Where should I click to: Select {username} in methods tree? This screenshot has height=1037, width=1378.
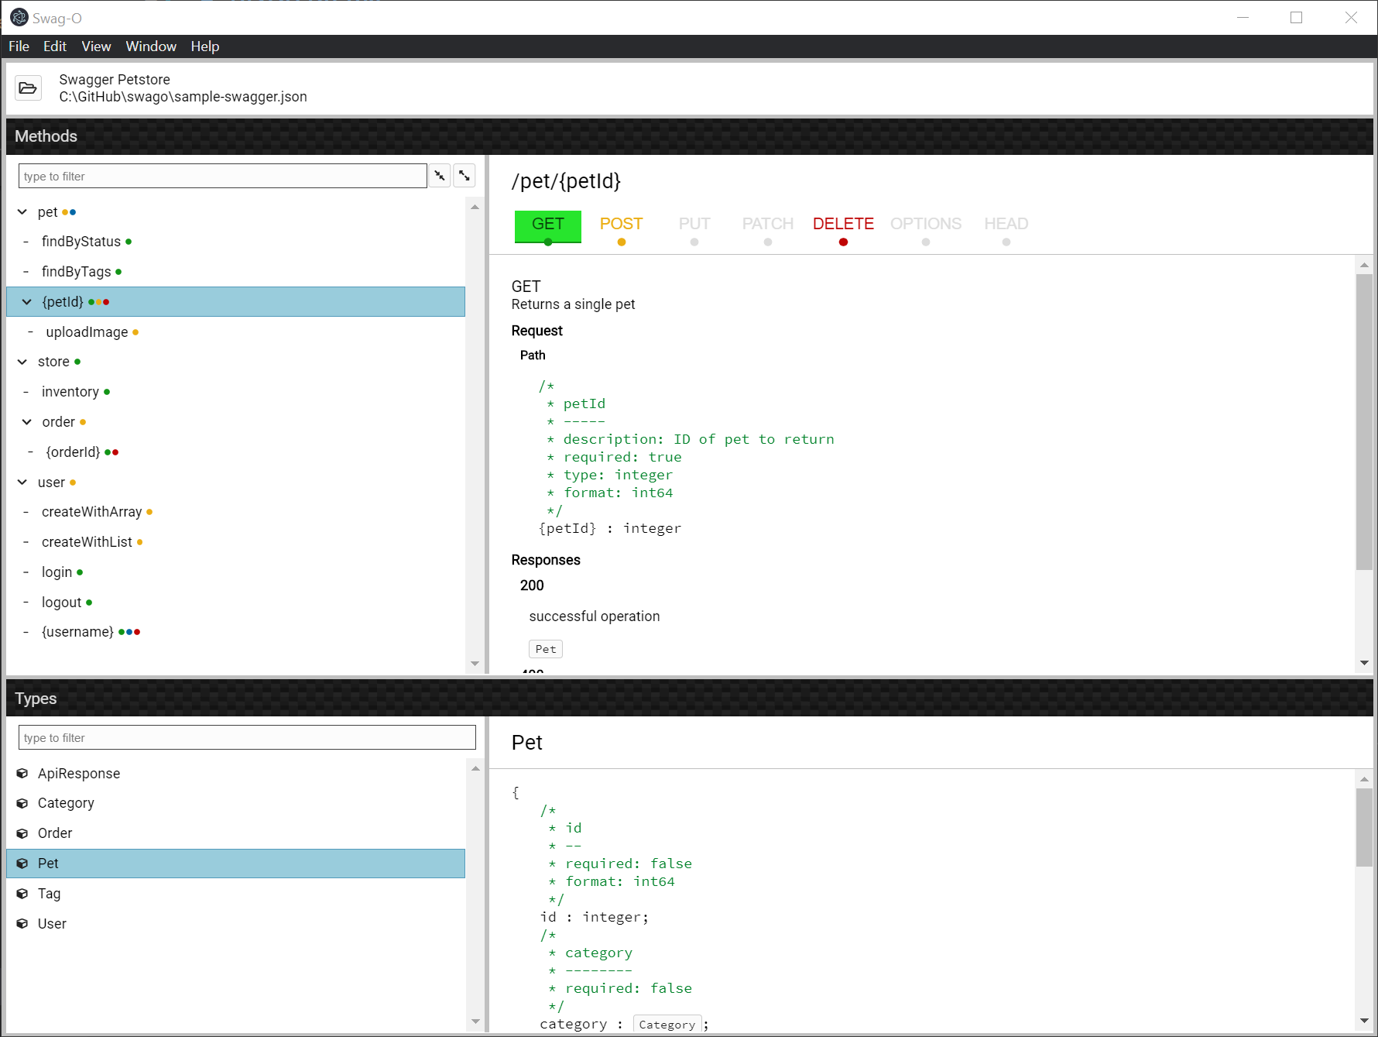[x=77, y=632]
